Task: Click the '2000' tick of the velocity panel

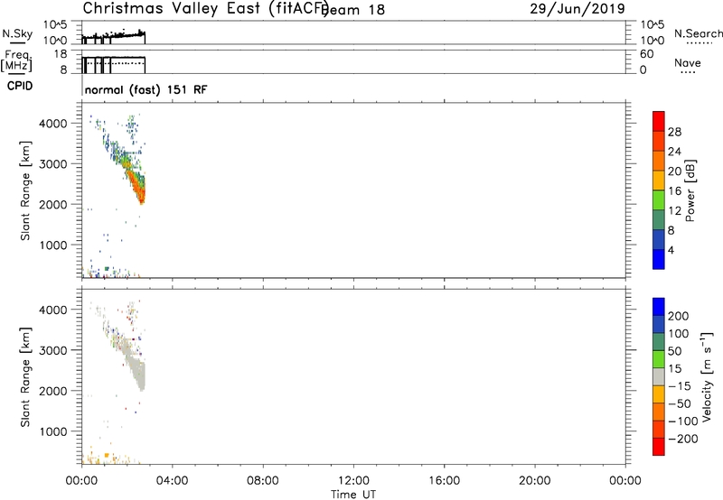Action: [53, 391]
